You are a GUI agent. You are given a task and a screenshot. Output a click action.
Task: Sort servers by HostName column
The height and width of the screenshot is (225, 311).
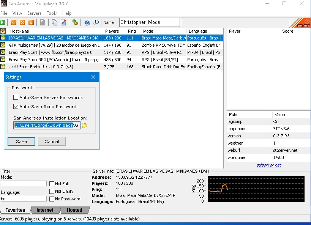click(x=55, y=31)
